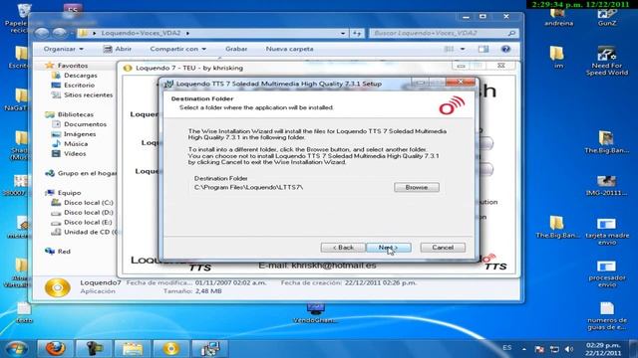The width and height of the screenshot is (638, 358).
Task: Click Grabar in the Explorer toolbar
Action: click(x=236, y=49)
